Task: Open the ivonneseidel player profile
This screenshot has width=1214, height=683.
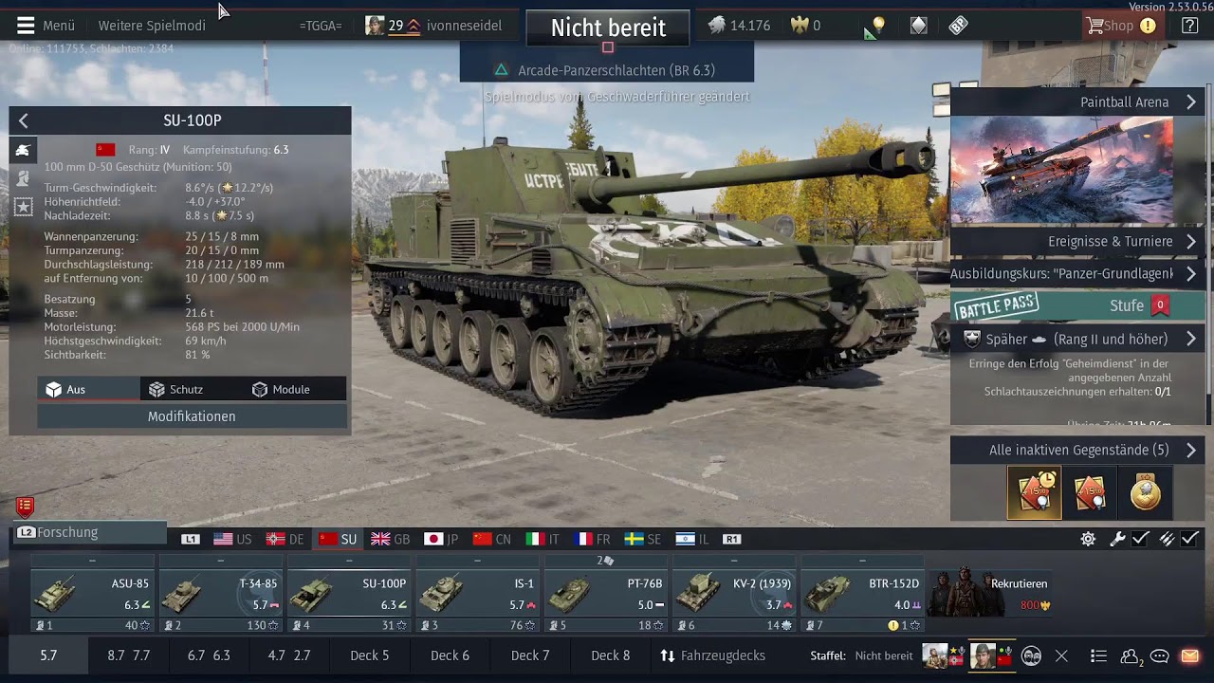Action: 464,26
